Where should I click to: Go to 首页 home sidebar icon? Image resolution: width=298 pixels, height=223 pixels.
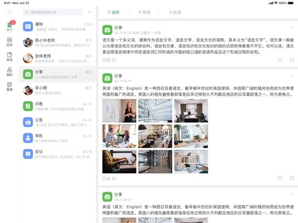[10, 26]
